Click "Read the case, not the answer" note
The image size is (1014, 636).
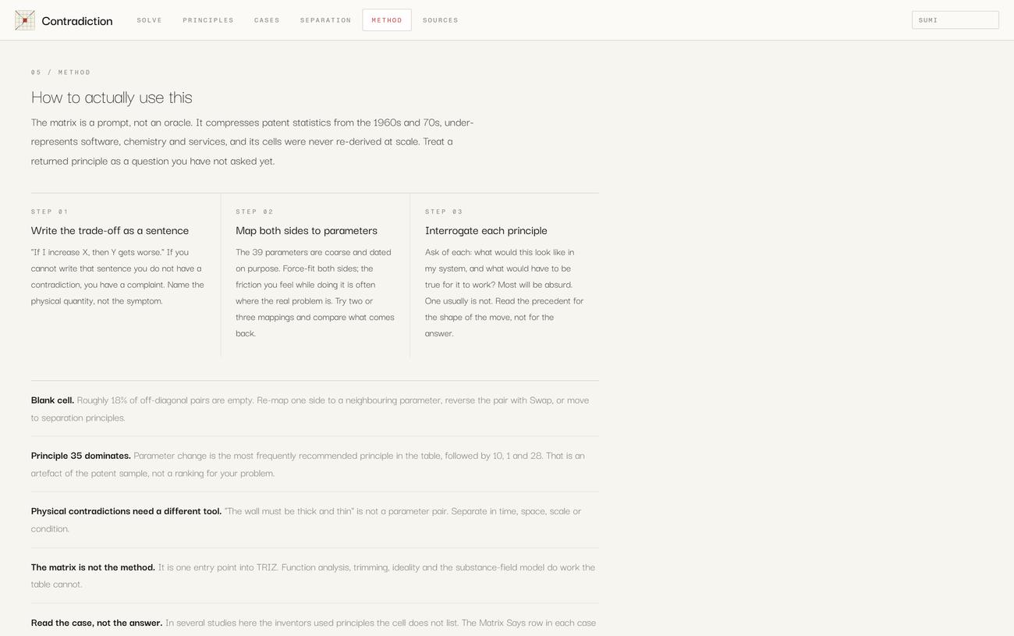pyautogui.click(x=315, y=622)
